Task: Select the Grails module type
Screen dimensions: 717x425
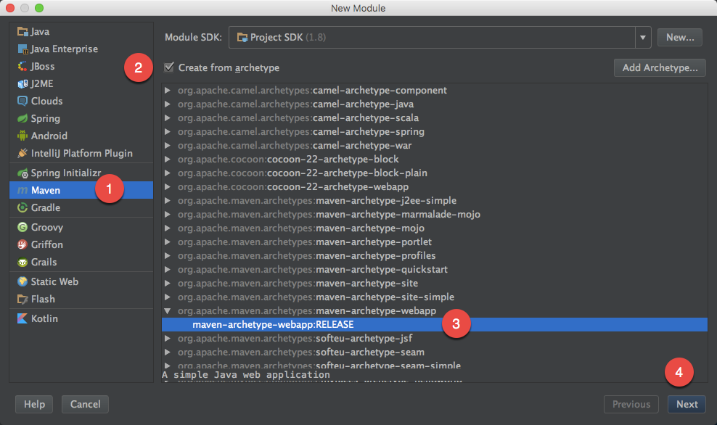Action: pos(81,262)
